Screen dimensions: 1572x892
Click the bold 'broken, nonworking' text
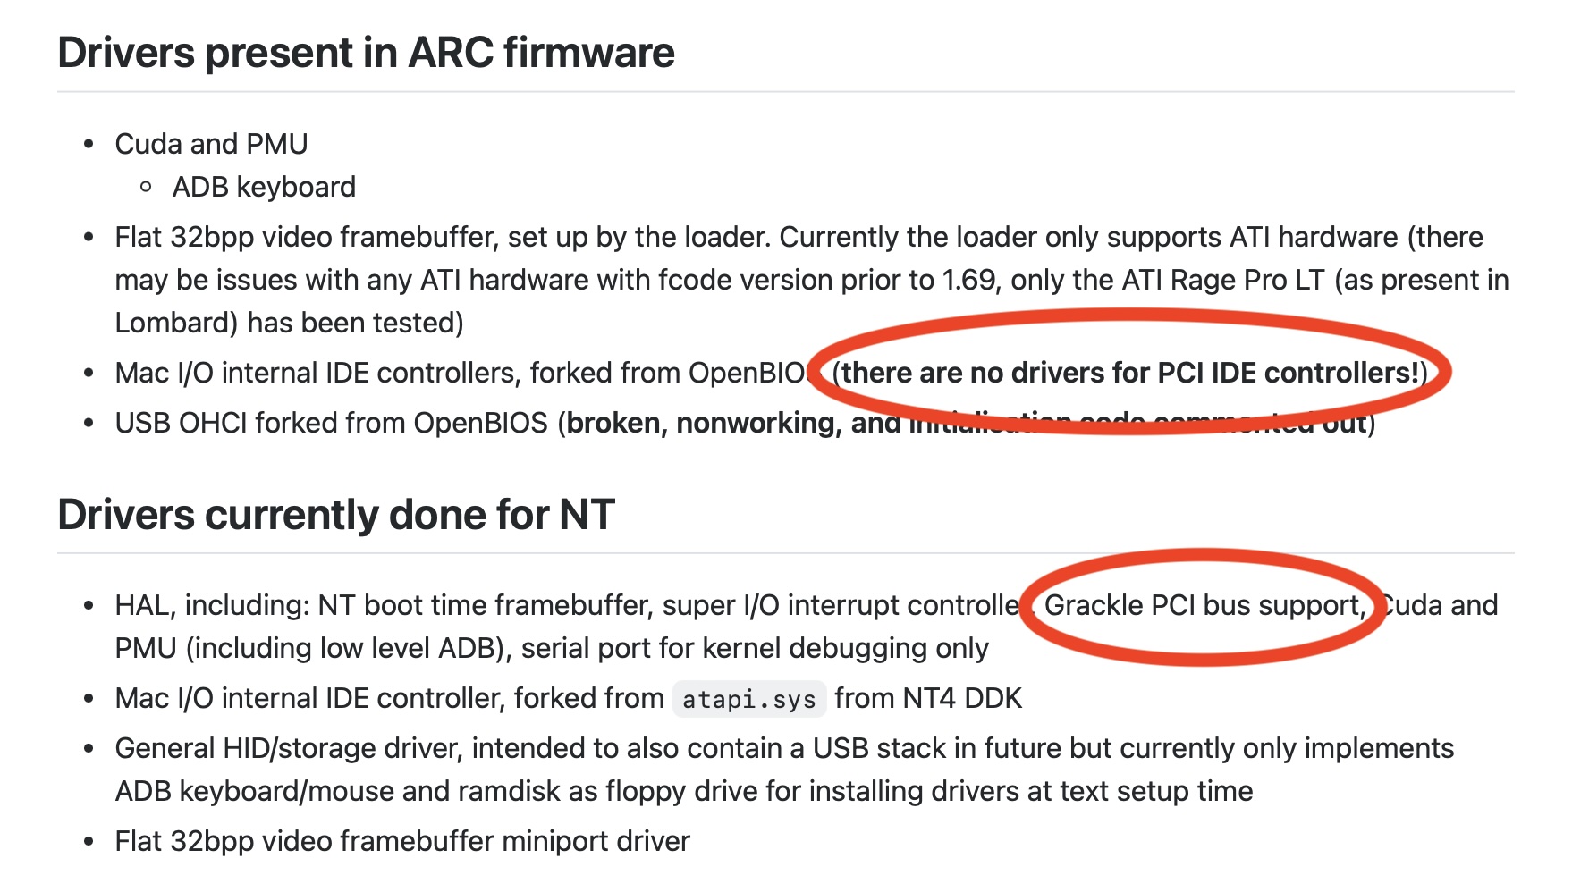(704, 423)
